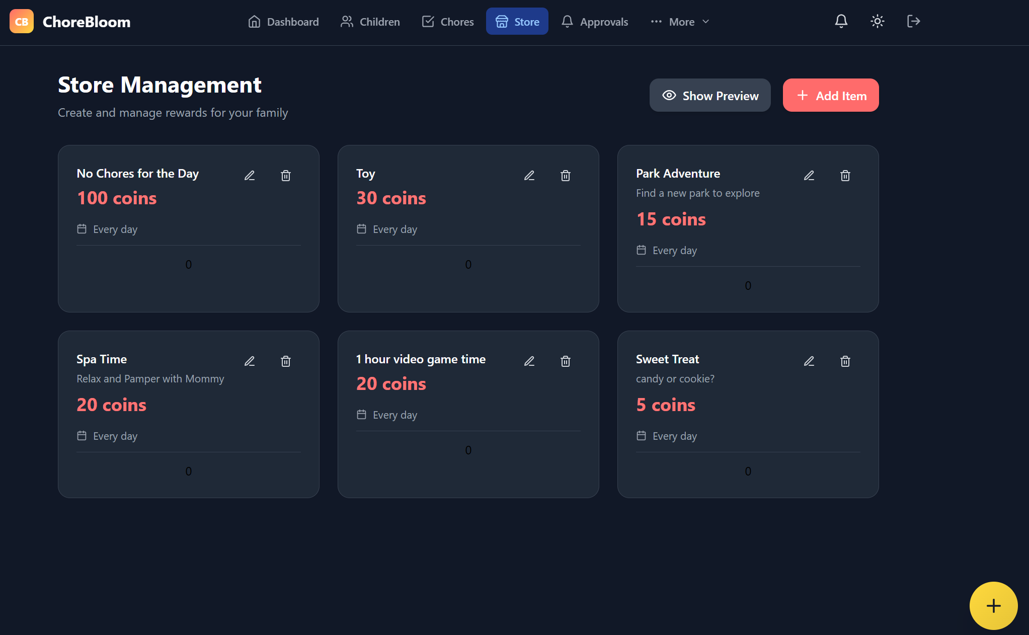This screenshot has width=1029, height=635.
Task: Toggle Show Preview of store
Action: 710,96
